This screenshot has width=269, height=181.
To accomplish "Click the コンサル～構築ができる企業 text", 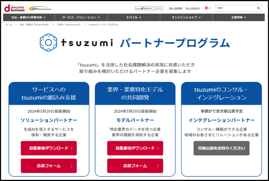I will 221,129.
